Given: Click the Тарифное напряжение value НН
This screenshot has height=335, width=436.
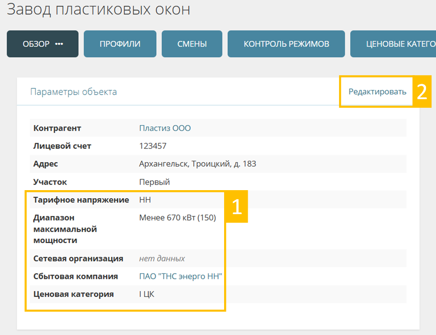Looking at the screenshot, I should pyautogui.click(x=145, y=200).
